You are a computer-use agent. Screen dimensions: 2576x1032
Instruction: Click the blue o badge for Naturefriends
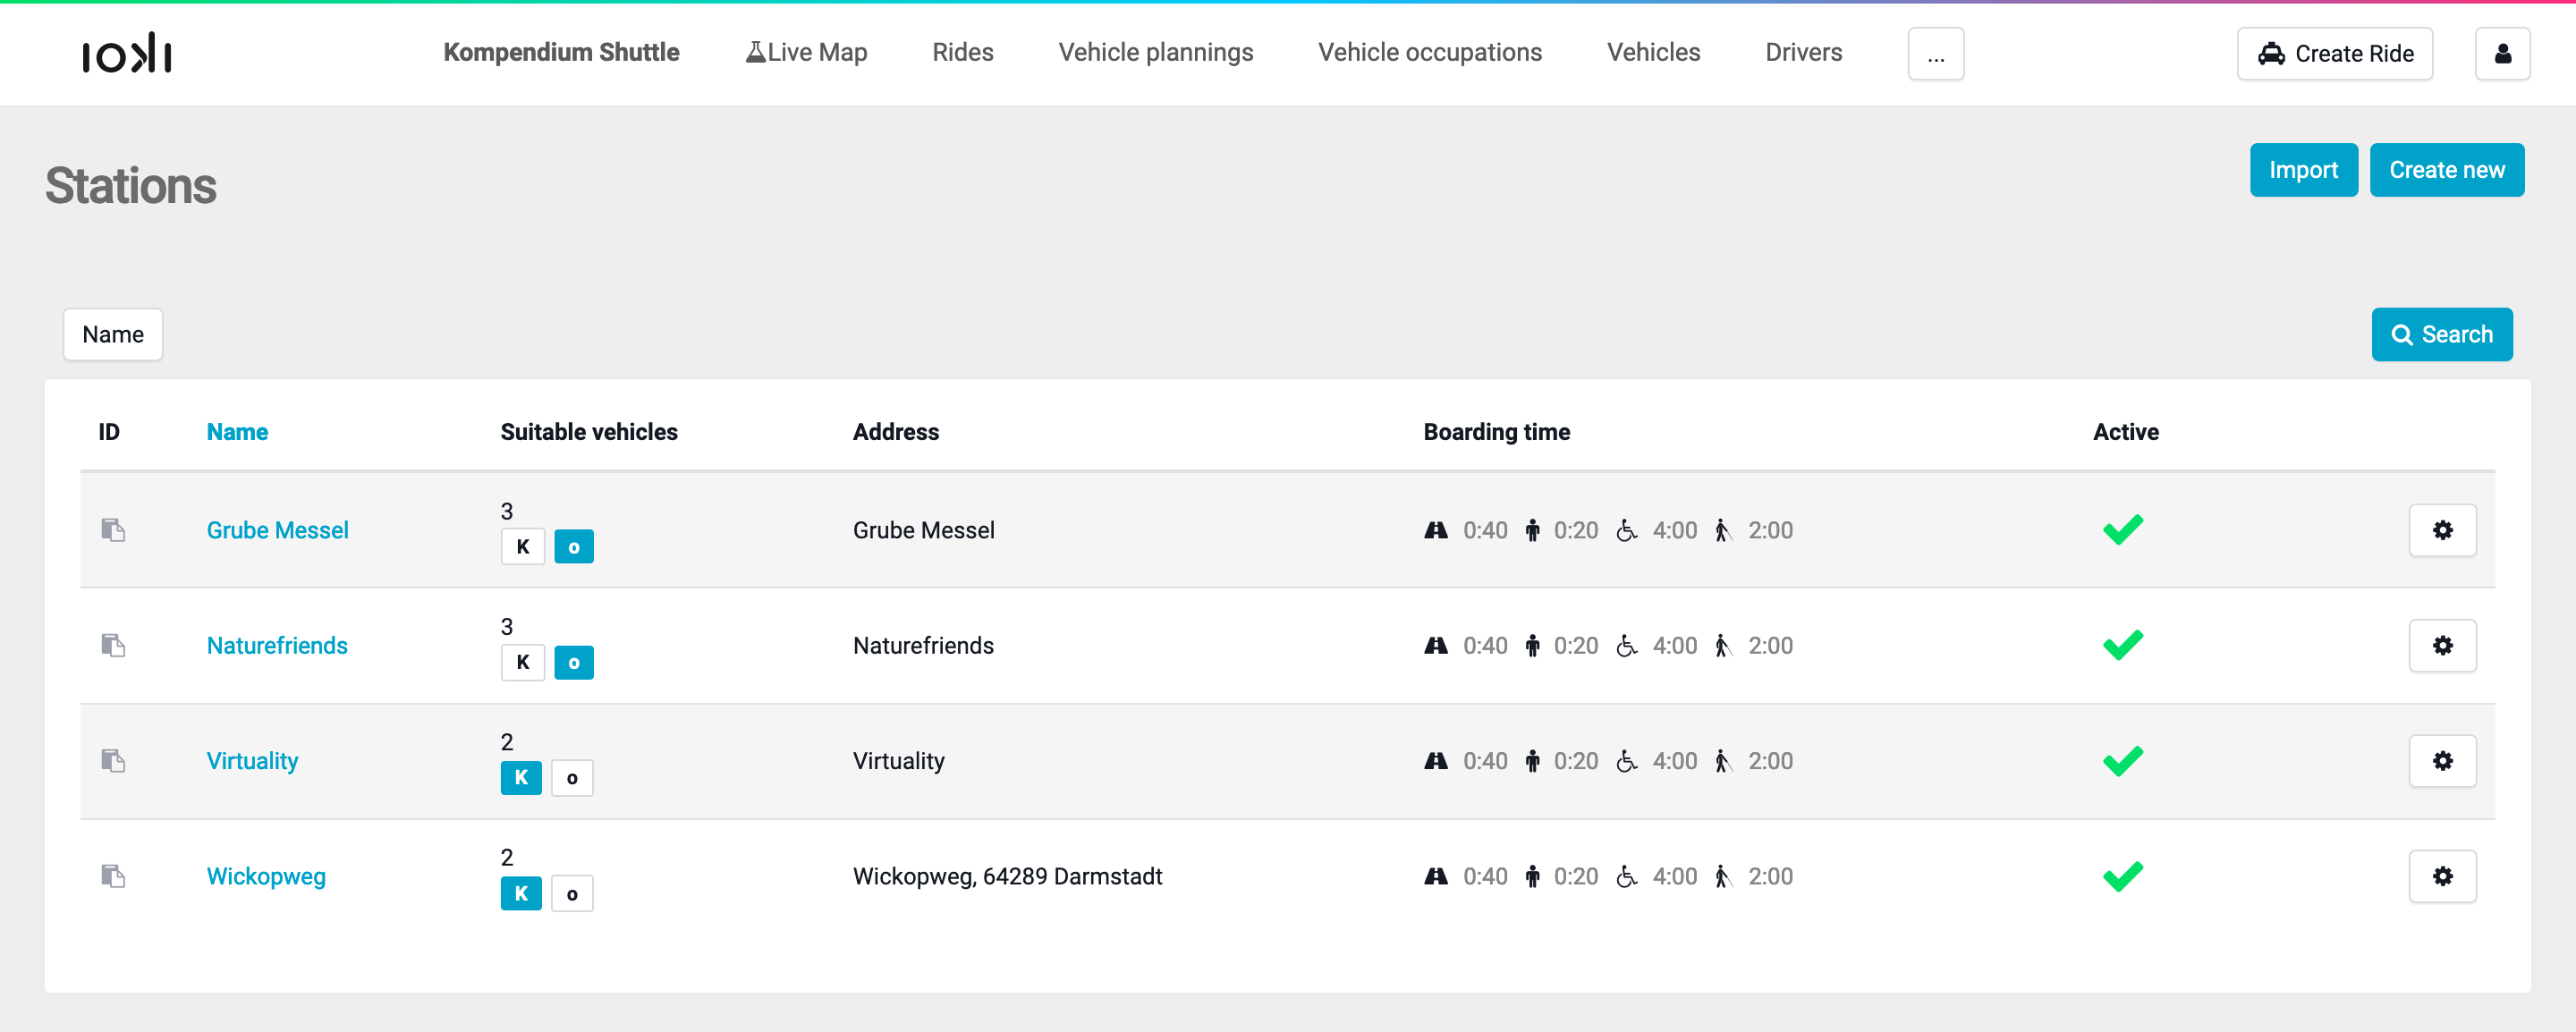[x=574, y=662]
